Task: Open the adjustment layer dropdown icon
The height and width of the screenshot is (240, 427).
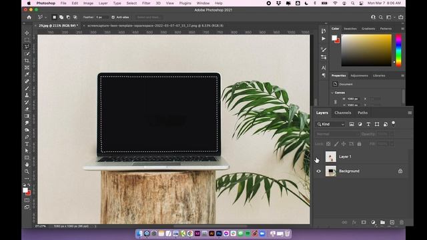Action: click(373, 222)
